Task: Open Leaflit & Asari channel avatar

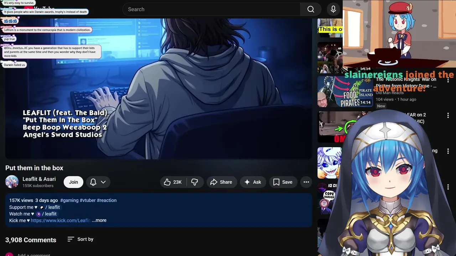Action: point(12,182)
